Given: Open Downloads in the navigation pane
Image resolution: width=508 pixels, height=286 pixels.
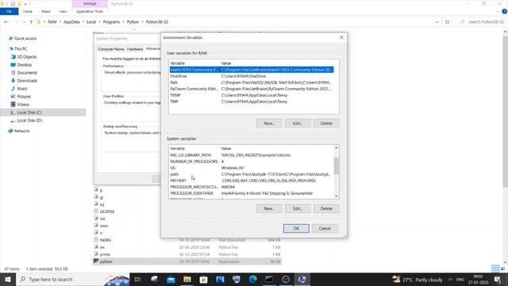Looking at the screenshot, I should click(x=27, y=81).
